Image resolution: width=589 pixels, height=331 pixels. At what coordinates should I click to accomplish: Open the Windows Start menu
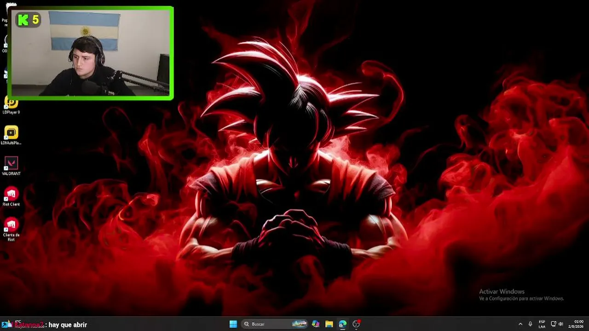(x=233, y=324)
